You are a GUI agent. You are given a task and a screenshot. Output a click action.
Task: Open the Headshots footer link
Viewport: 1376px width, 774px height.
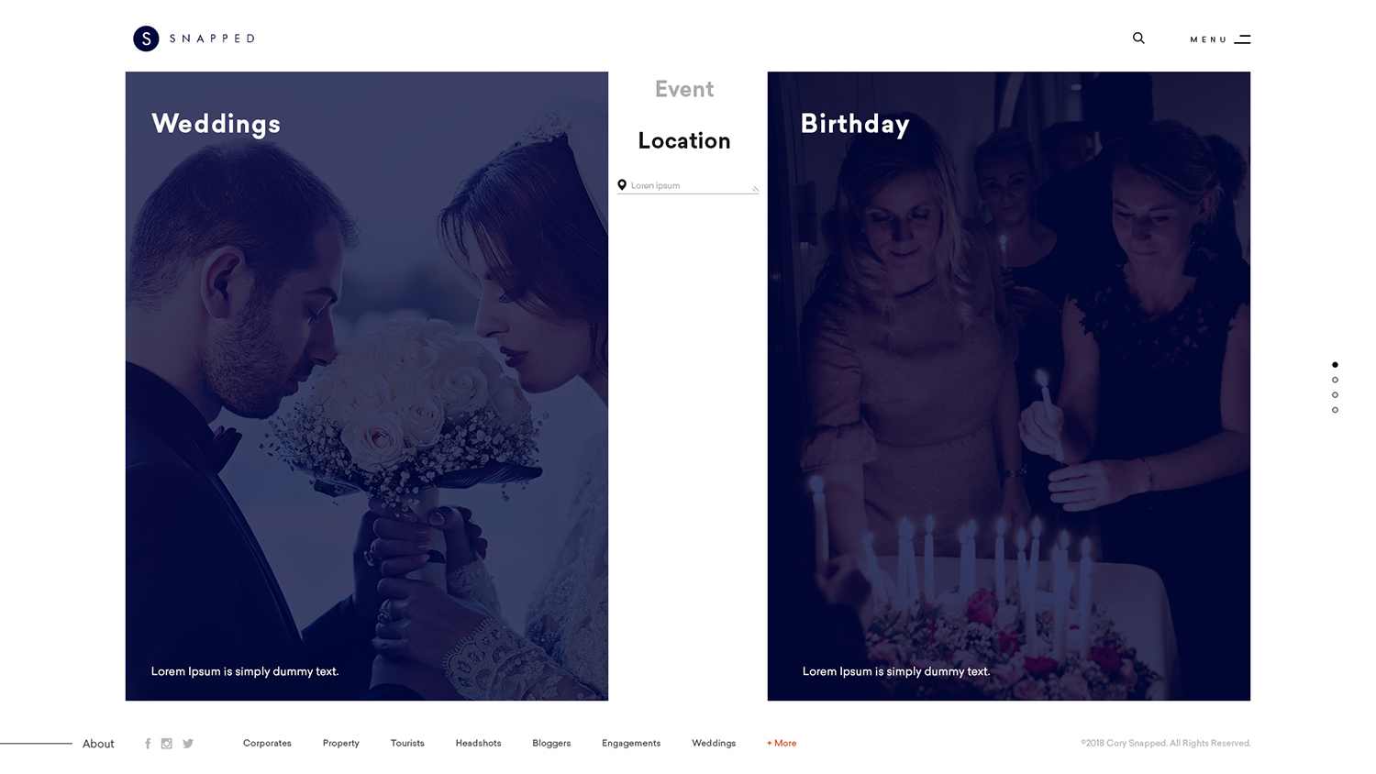pos(478,744)
